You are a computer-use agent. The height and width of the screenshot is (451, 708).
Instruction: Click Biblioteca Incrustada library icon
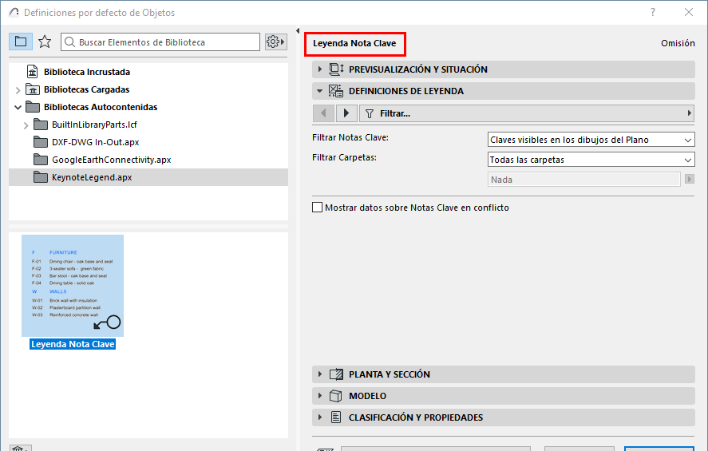point(33,72)
